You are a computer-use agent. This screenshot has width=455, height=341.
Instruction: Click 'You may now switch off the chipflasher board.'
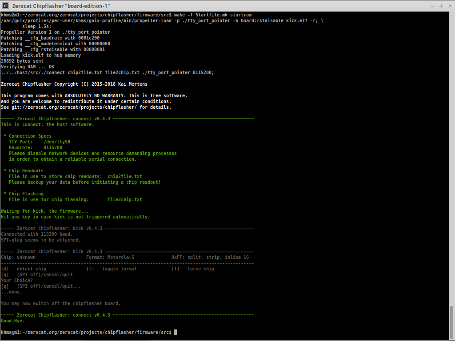(x=60, y=304)
